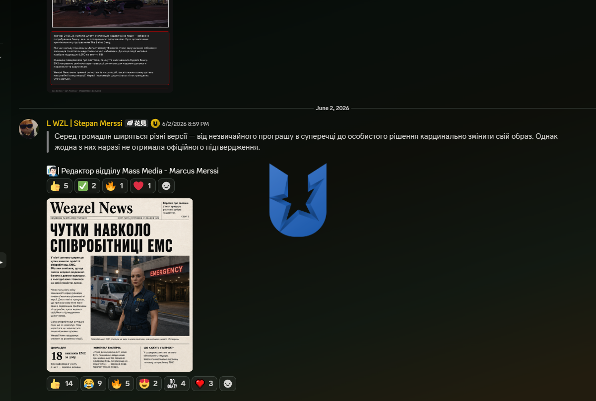Toggle the fire reaction with 5 votes
The width and height of the screenshot is (596, 401).
click(x=121, y=384)
